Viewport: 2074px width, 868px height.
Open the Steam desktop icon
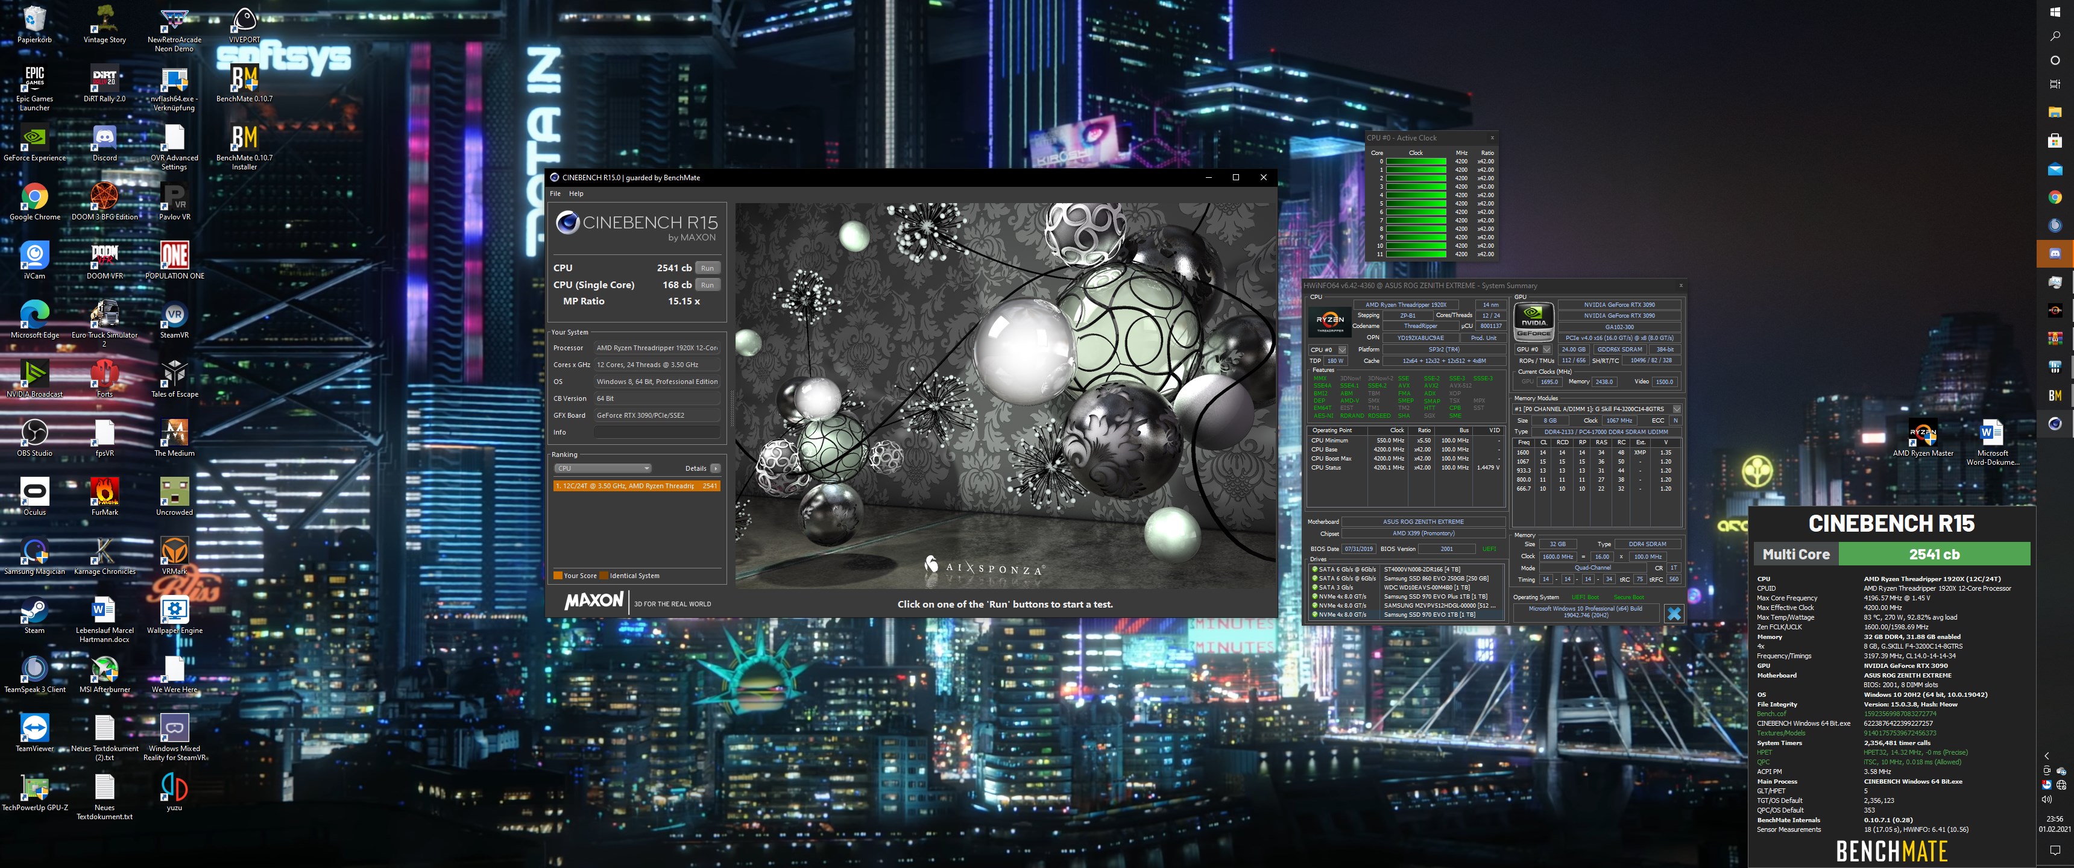tap(34, 615)
